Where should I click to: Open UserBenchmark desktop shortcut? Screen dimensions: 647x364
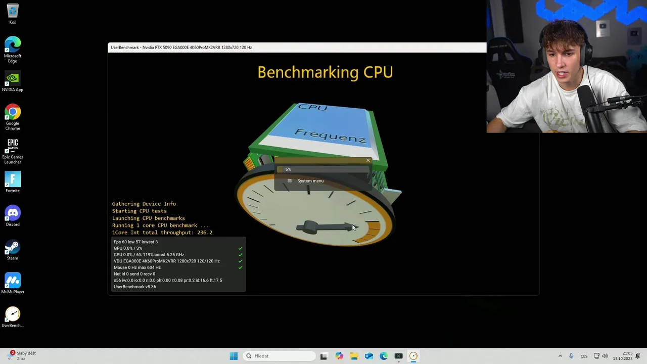(x=13, y=317)
